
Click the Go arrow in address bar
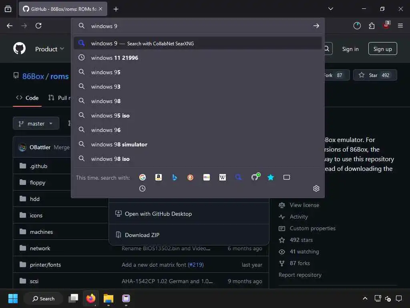click(316, 26)
